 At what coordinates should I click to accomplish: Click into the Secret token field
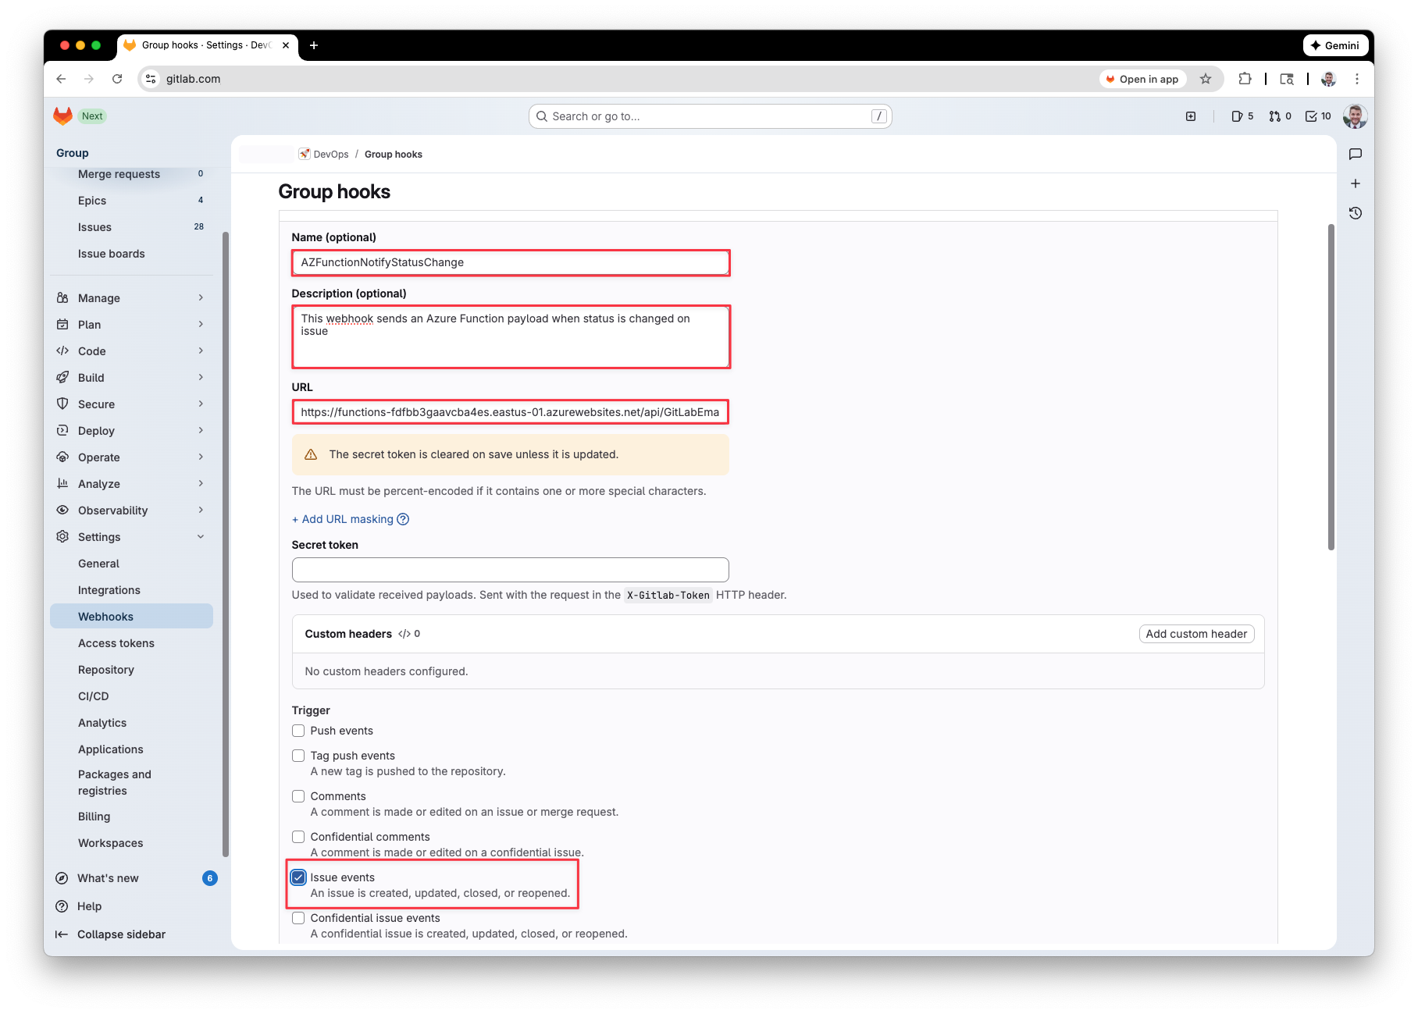click(x=510, y=570)
